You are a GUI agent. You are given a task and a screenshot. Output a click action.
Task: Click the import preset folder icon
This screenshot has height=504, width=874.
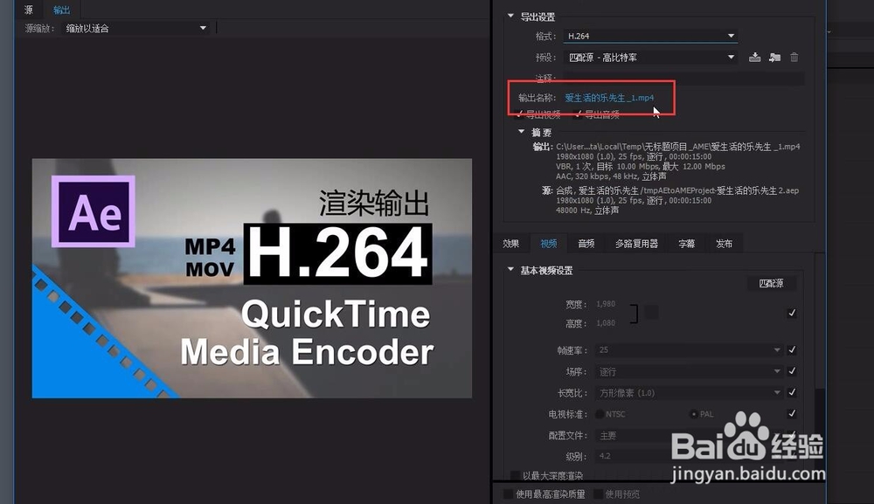[x=774, y=57]
